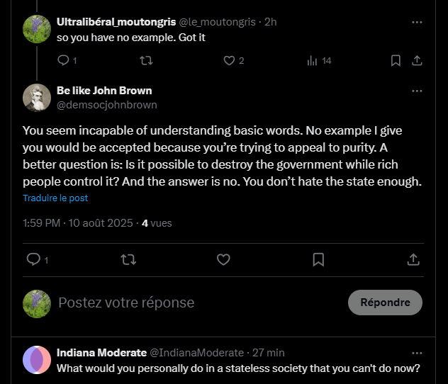Like the 'so you have no example' tweet
Screen dimensions: 448x384
point(229,61)
